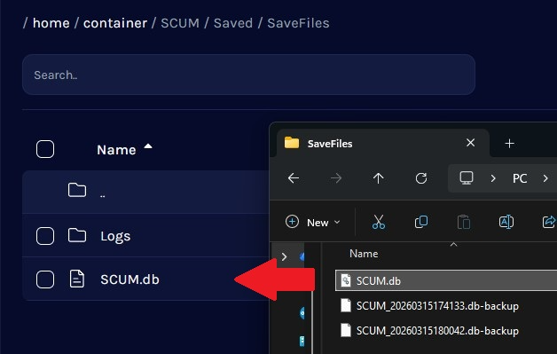The image size is (557, 354).
Task: Go forward in Explorer SaveFiles window
Action: point(336,178)
